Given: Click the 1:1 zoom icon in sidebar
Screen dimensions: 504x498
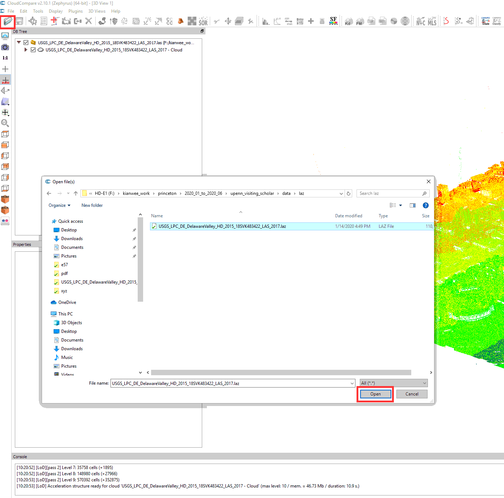Looking at the screenshot, I should click(5, 58).
